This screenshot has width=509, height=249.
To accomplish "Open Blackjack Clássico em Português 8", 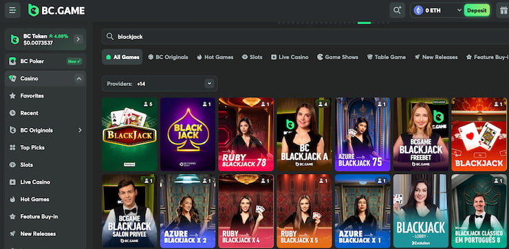I will click(479, 211).
